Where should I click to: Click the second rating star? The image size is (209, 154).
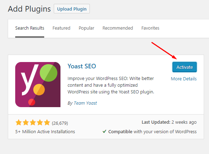pos(26,123)
